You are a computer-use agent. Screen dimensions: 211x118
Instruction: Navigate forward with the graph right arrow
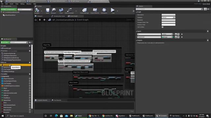tap(44, 20)
